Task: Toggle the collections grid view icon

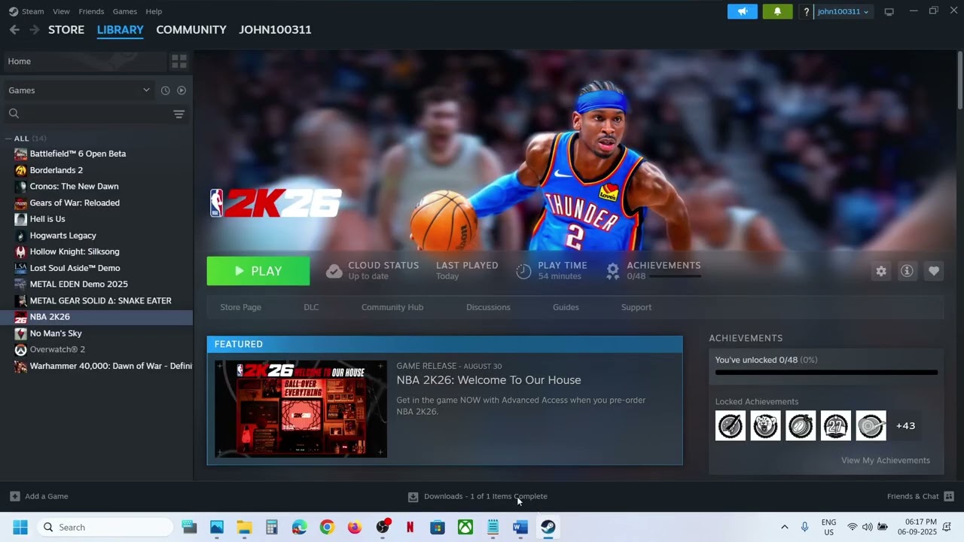Action: tap(179, 61)
